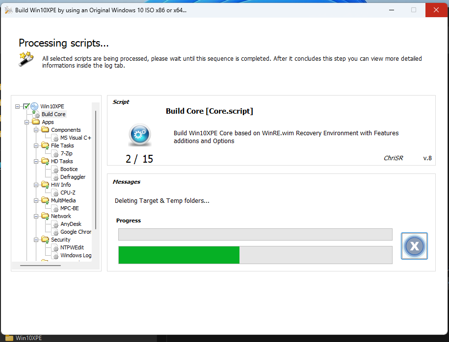Select Bootice tree item
Viewport: 449px width, 342px height.
tap(69, 169)
